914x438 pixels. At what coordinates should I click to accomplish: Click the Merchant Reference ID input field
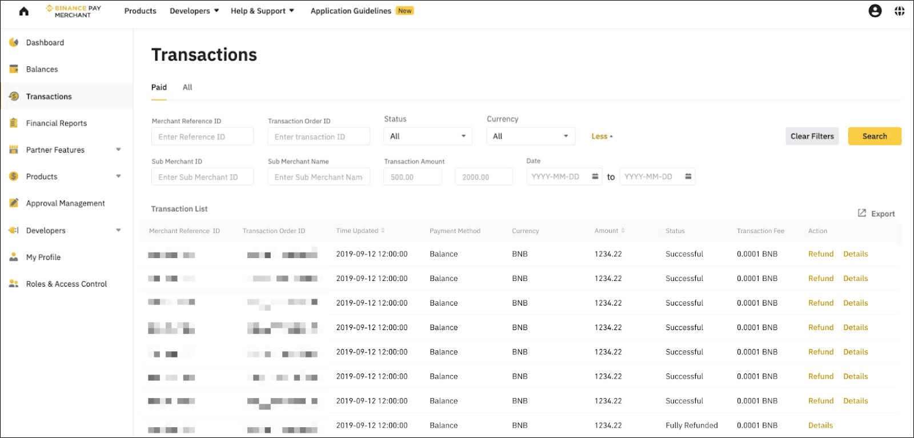202,136
